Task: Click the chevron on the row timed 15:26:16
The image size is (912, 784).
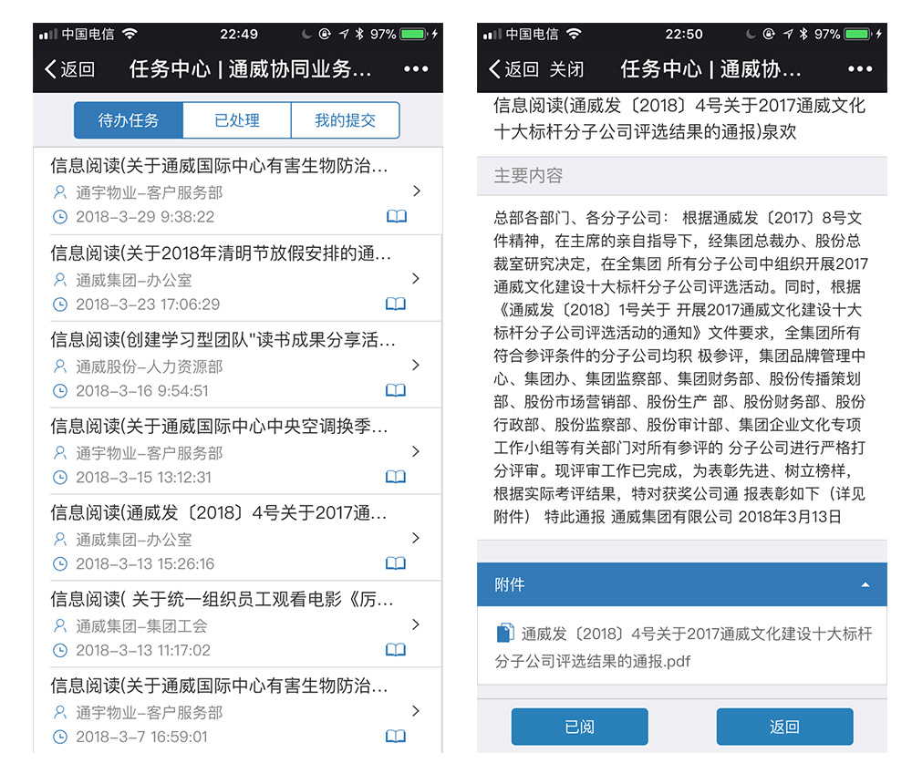Action: [415, 538]
